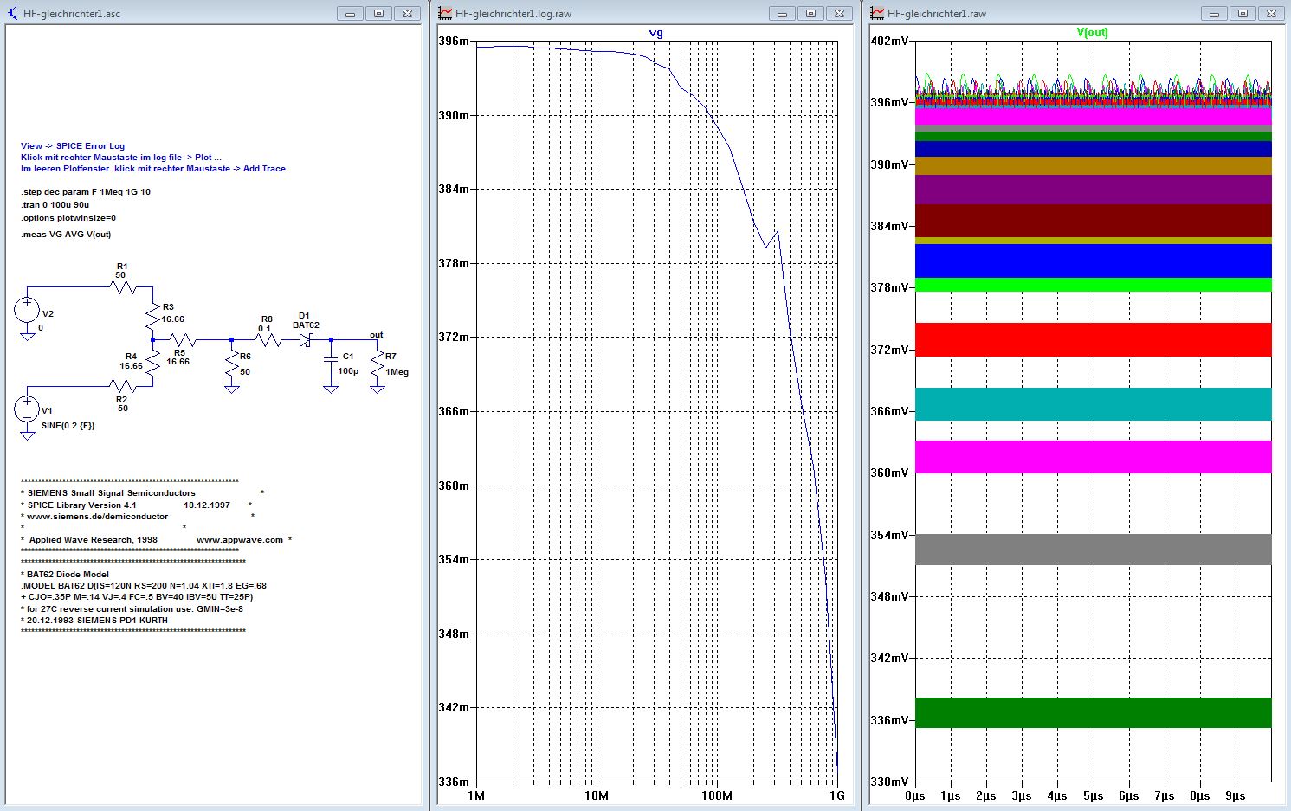
Task: Click the 1Meg value of R7
Action: click(x=397, y=372)
